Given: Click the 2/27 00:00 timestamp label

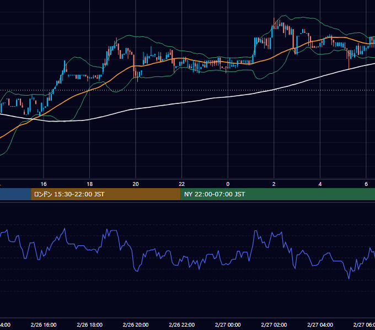Looking at the screenshot, I should click(x=228, y=324).
